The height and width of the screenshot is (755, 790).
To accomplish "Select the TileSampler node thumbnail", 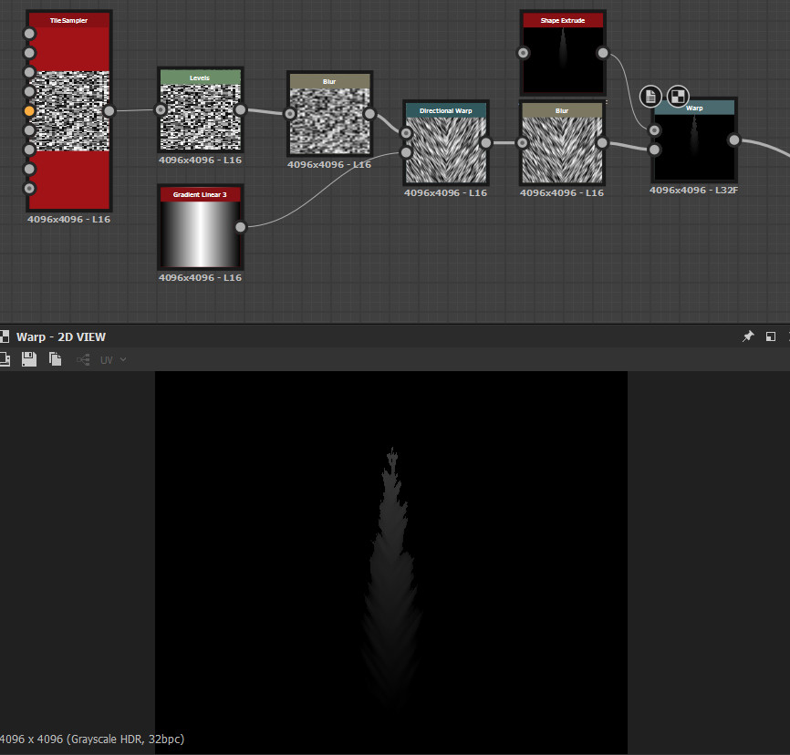I will tap(68, 109).
